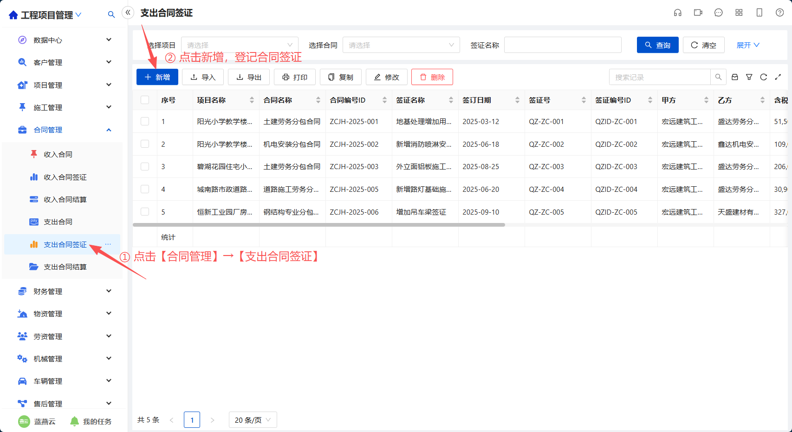Click the search magnifier beside 搜索记录
This screenshot has width=792, height=432.
click(x=718, y=77)
